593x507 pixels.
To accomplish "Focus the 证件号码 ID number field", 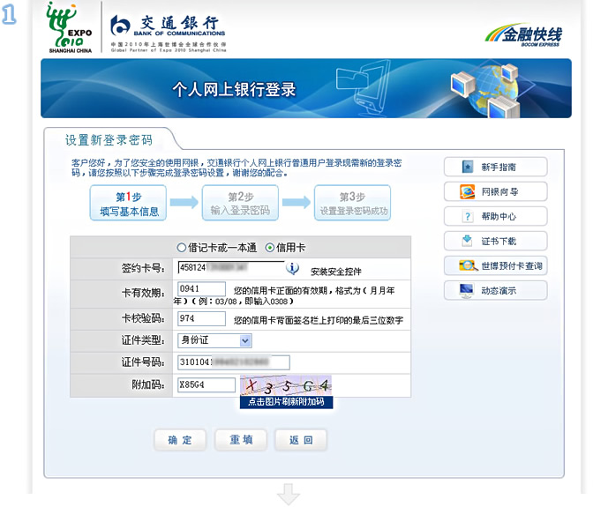I will pos(234,362).
